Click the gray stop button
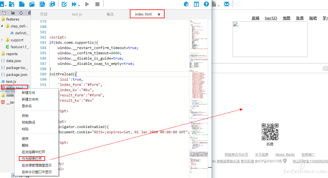This screenshot has height=178, width=328. click(x=97, y=4)
